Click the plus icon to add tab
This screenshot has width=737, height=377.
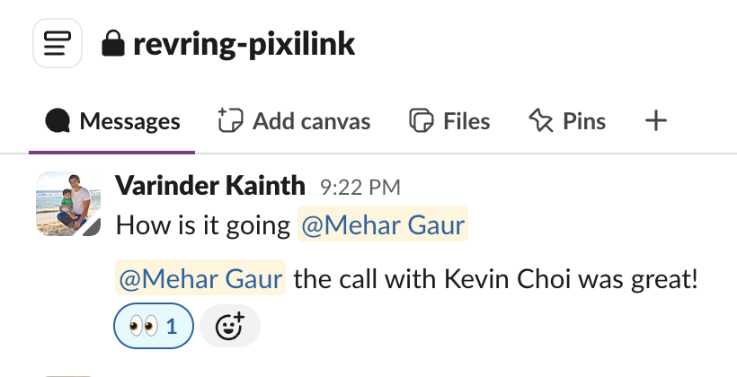(657, 120)
